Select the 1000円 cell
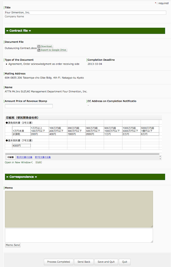Image resolution: width=171 pixels, height=267 pixels. [x=76, y=134]
